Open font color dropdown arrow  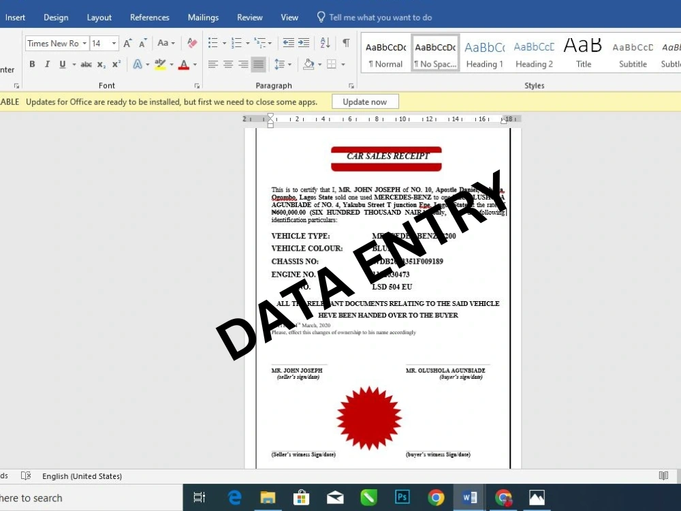coord(195,64)
